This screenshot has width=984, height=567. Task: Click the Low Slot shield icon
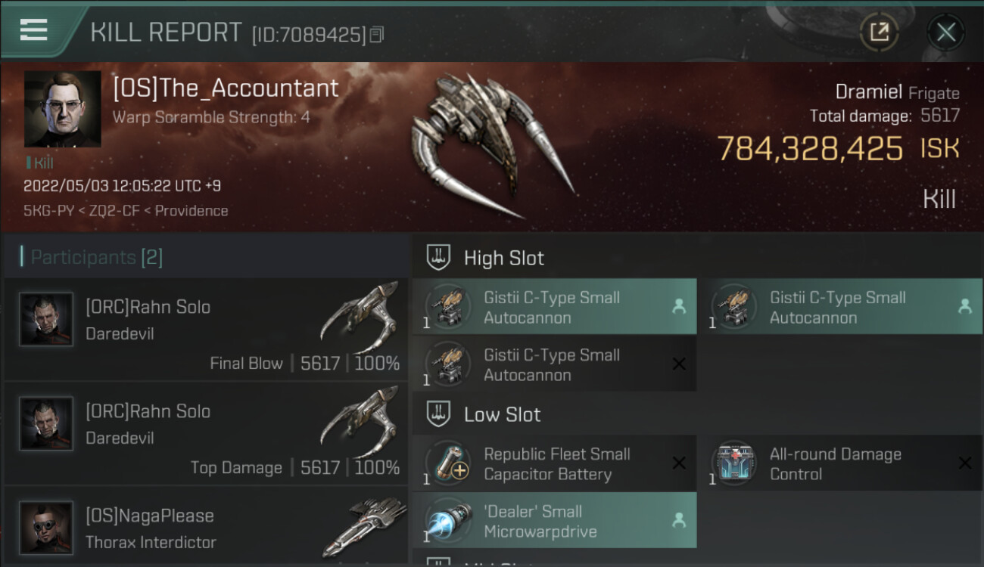pyautogui.click(x=439, y=414)
